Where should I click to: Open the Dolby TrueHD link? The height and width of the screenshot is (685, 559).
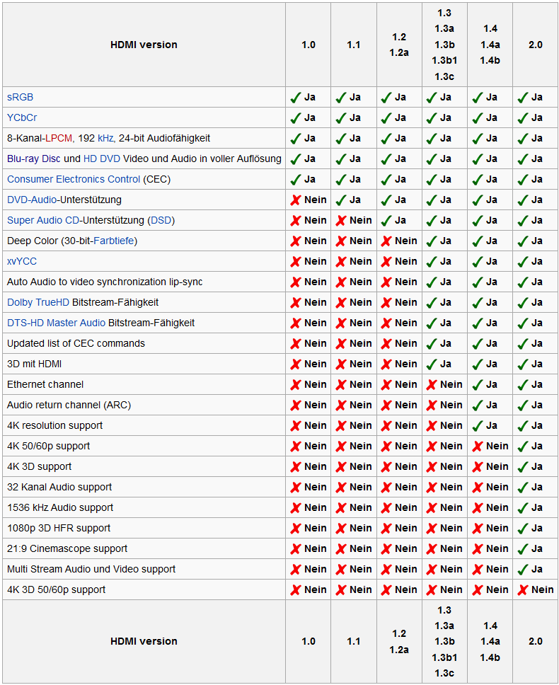(38, 302)
